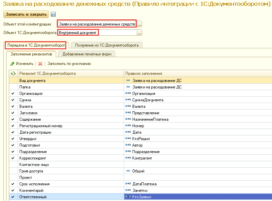The height and width of the screenshot is (201, 272).
Task: Select the Контактное лицо attribute row
Action: (140, 165)
